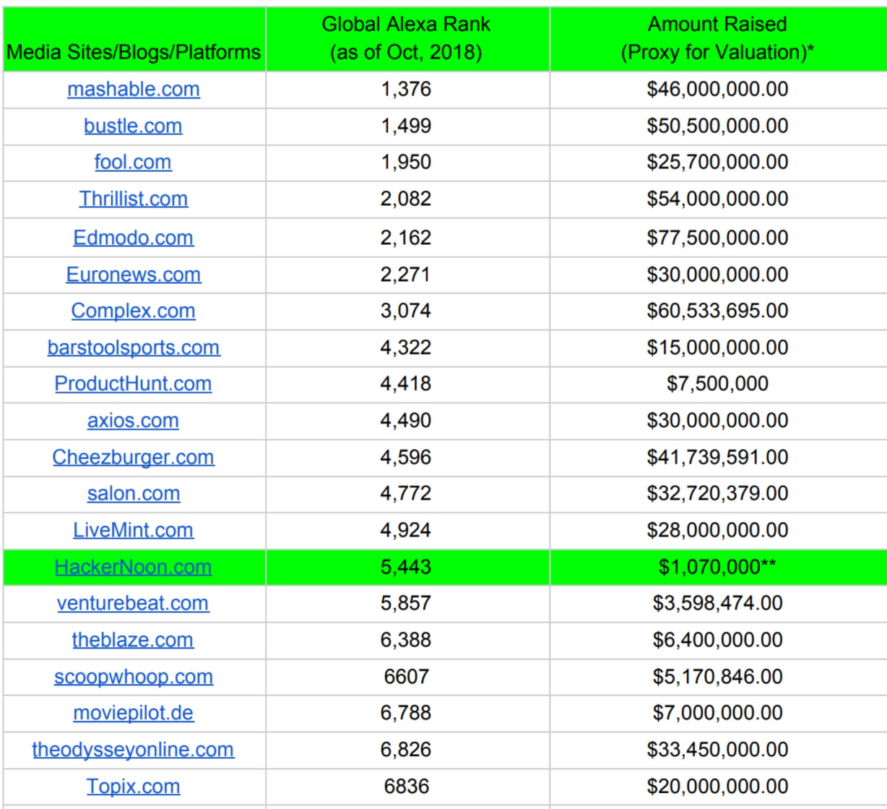
Task: Click the salon.com link
Action: coord(134,493)
